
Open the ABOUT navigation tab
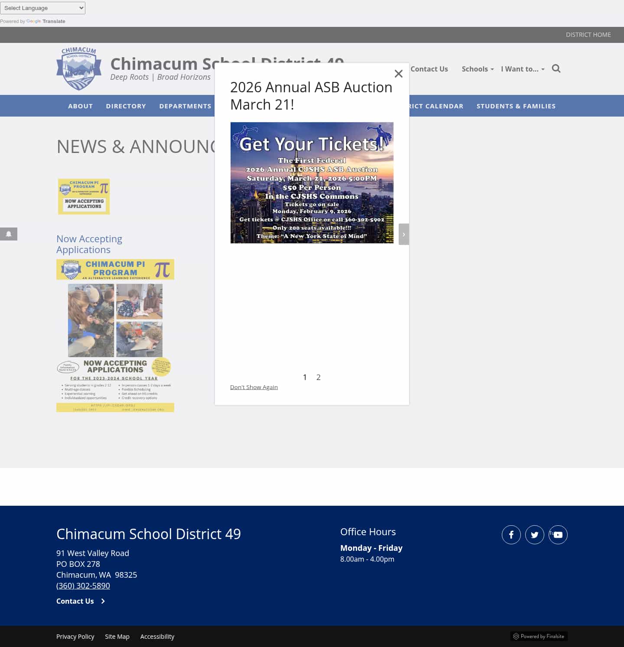pos(80,106)
